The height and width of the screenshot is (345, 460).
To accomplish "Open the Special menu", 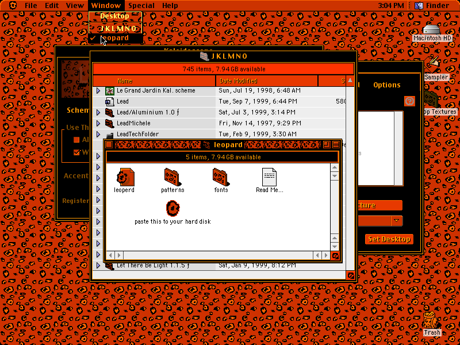I will coord(140,6).
